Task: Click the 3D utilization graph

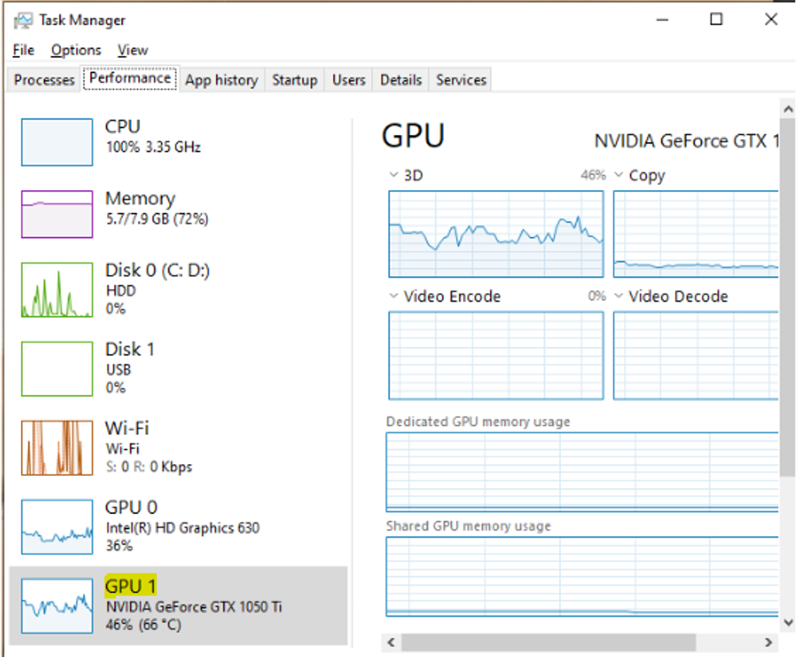Action: pos(496,234)
